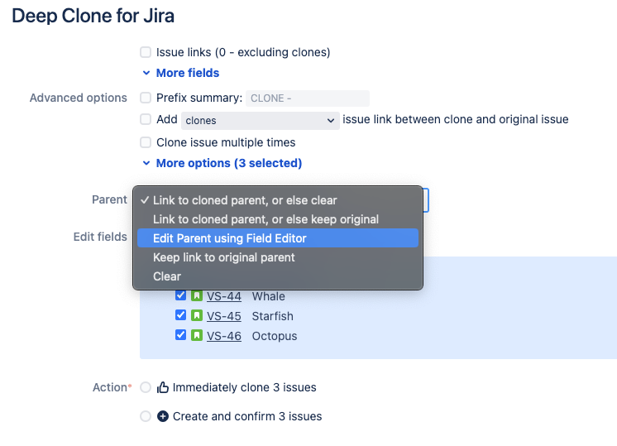Expand the More fields section
Screen dimensions: 617x446
(187, 73)
